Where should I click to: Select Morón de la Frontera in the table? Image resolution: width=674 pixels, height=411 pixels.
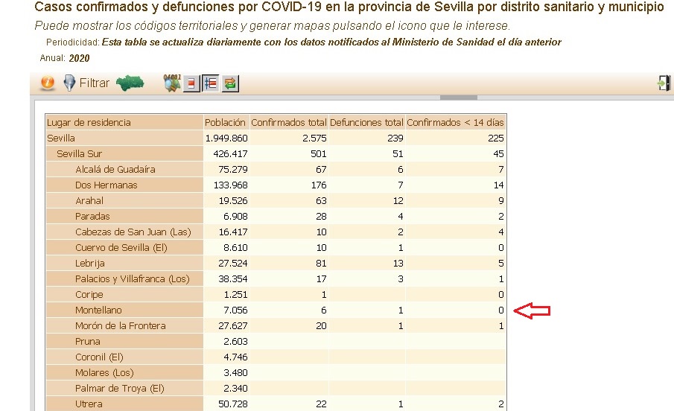119,326
